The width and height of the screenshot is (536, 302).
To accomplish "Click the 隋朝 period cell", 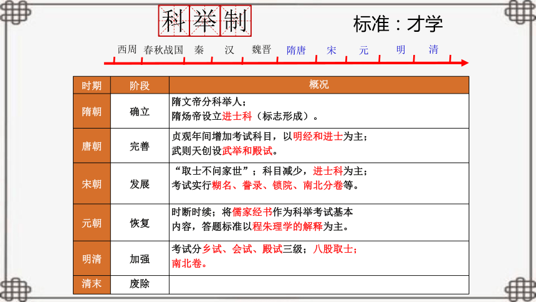I will click(92, 111).
